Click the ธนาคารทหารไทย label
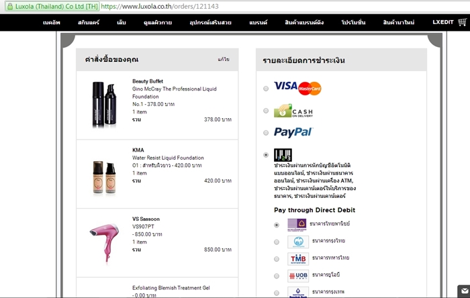 [330, 258]
